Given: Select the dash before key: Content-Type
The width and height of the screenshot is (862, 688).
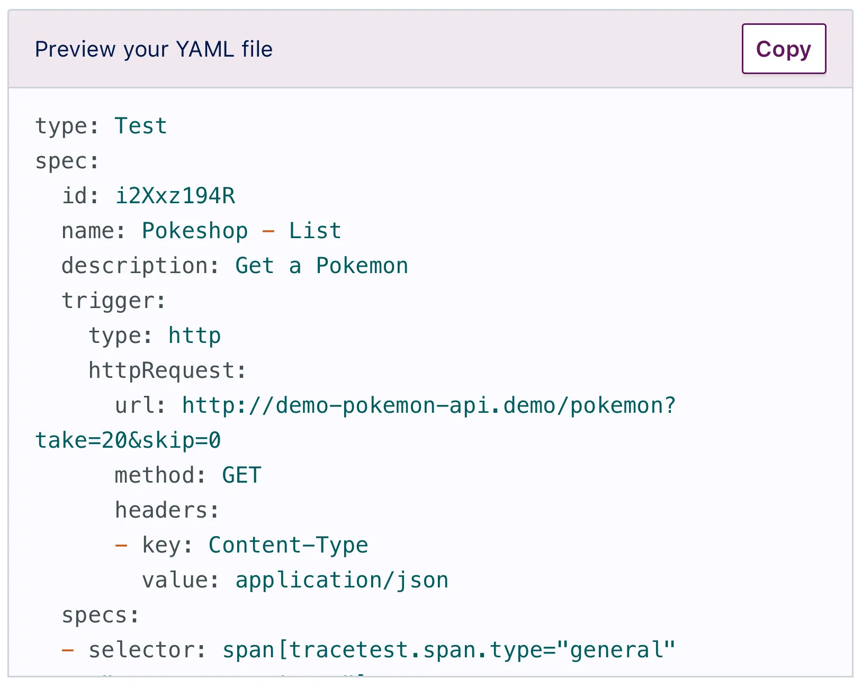Looking at the screenshot, I should pyautogui.click(x=121, y=545).
